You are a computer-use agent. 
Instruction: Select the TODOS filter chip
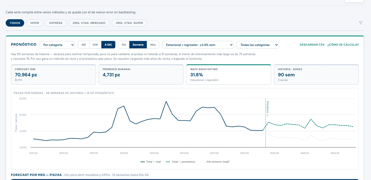pos(15,23)
